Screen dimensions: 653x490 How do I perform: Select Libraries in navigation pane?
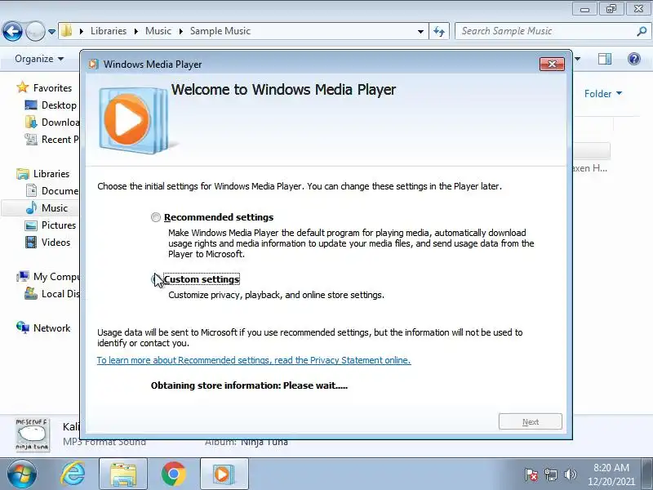pyautogui.click(x=43, y=174)
